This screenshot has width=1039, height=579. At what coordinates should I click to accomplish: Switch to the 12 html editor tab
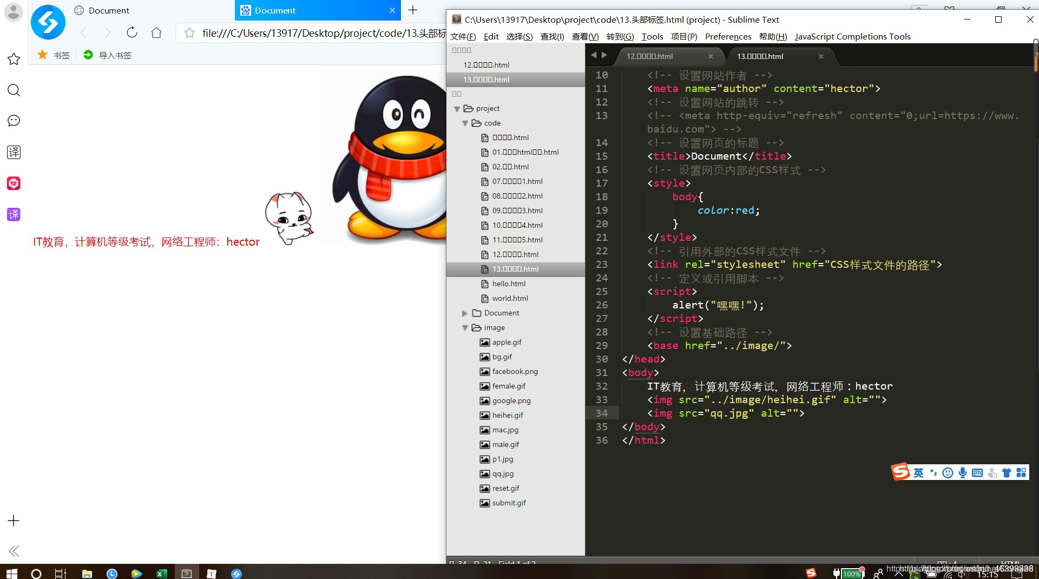click(x=650, y=56)
